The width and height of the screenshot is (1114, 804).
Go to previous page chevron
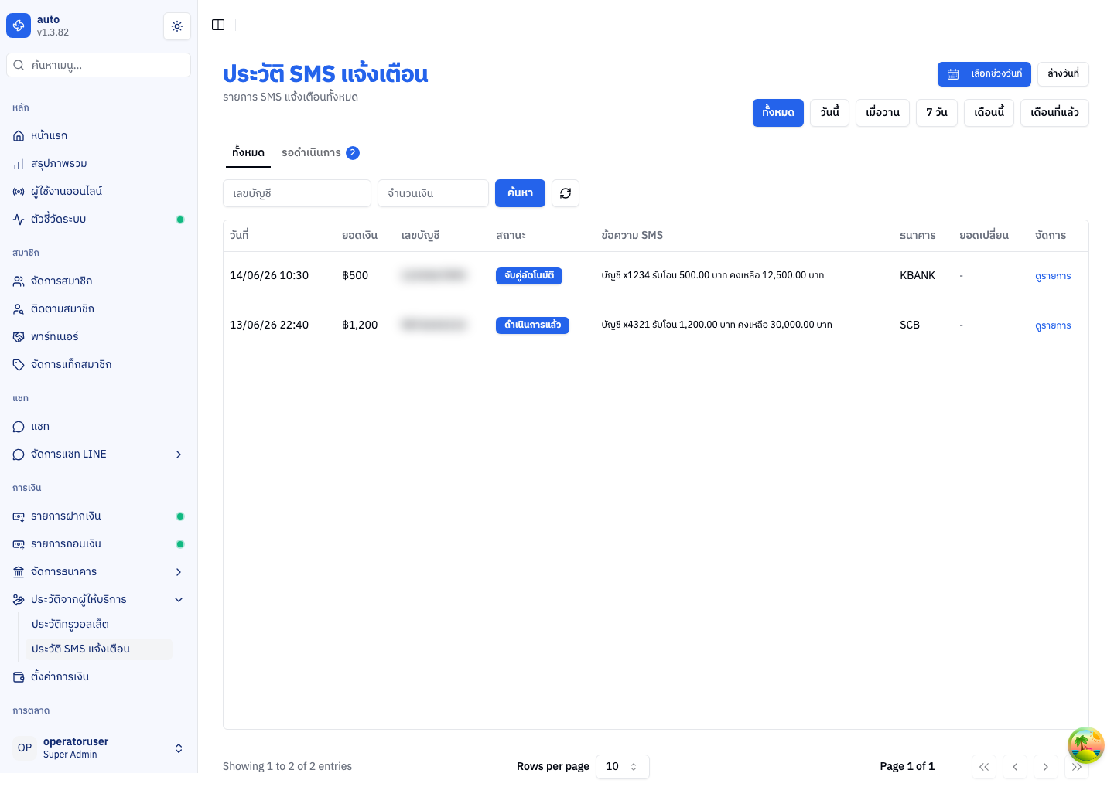pyautogui.click(x=1015, y=767)
